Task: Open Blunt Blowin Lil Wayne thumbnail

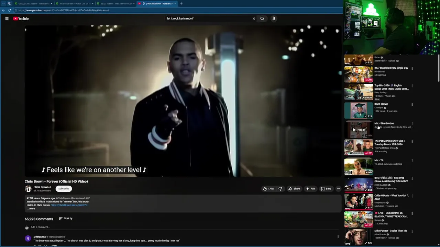Action: pyautogui.click(x=359, y=110)
